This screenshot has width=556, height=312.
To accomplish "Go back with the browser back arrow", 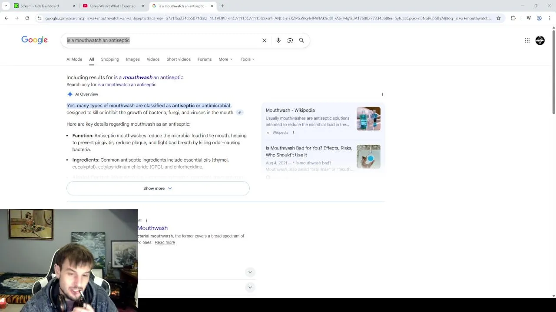I will (6, 18).
